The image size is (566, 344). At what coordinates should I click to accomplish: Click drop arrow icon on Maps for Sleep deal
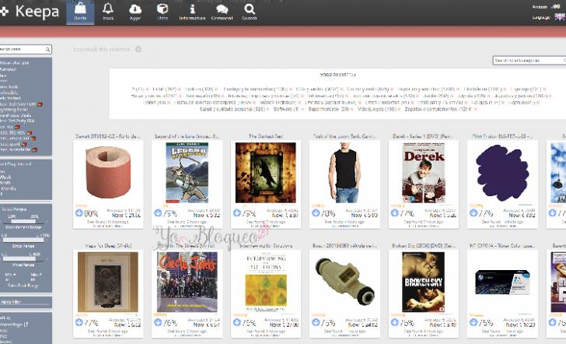click(79, 322)
